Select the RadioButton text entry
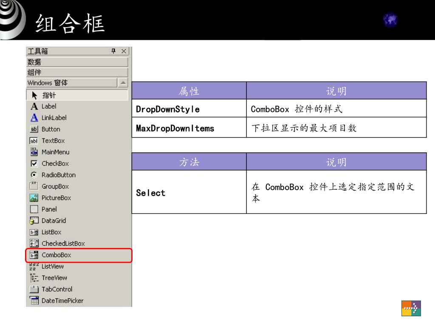 point(59,175)
